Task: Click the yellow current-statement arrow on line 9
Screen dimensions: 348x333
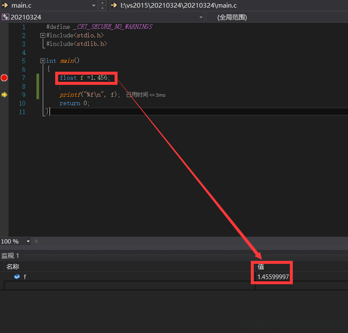Action: (4, 95)
